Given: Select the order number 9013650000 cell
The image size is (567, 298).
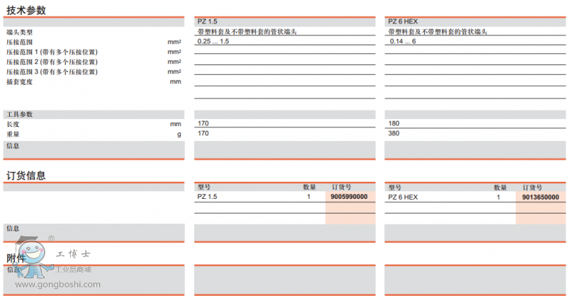Looking at the screenshot, I should [539, 197].
